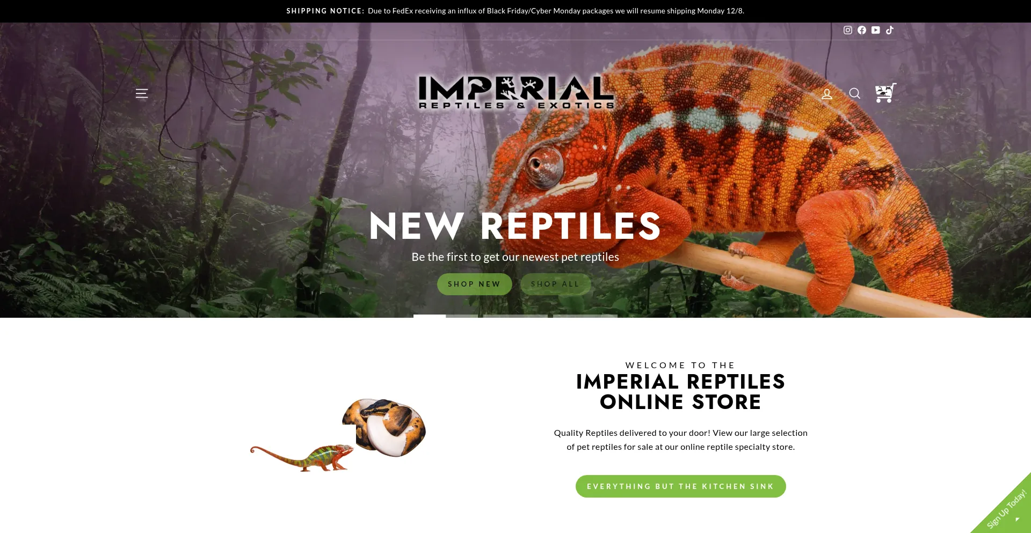
Task: Open the YouTube social link
Action: point(876,30)
